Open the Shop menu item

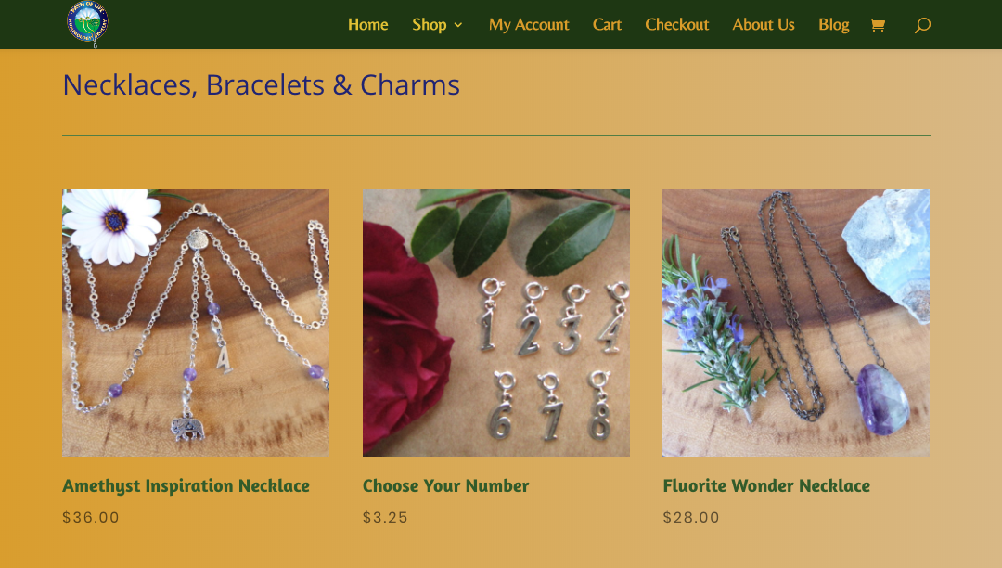tap(429, 24)
